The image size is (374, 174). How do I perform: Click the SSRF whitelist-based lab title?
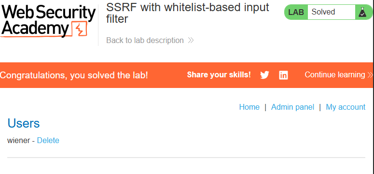point(187,13)
